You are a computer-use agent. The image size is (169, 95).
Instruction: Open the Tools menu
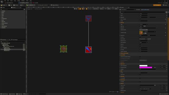[27, 1]
